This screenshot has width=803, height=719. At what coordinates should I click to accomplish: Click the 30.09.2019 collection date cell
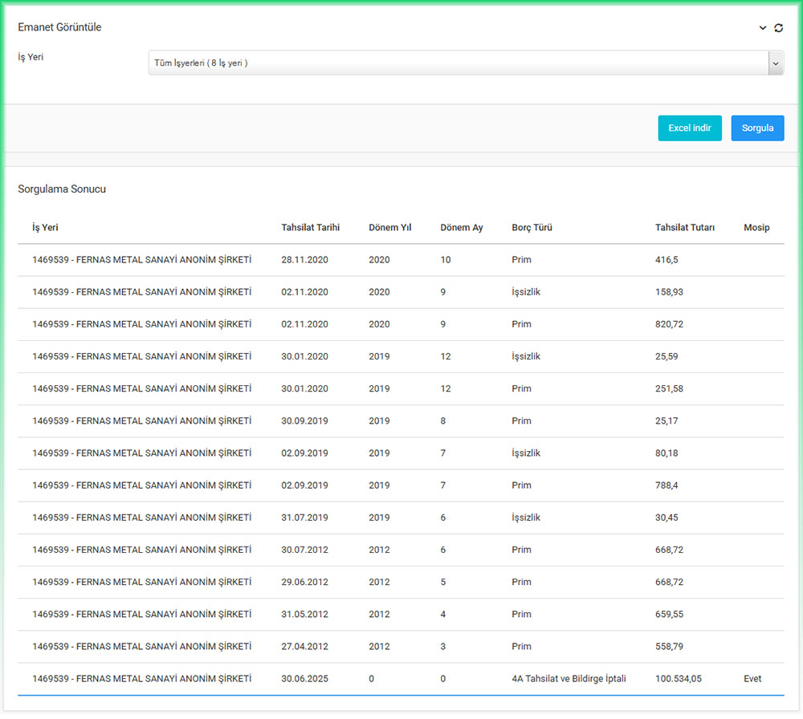coord(304,421)
